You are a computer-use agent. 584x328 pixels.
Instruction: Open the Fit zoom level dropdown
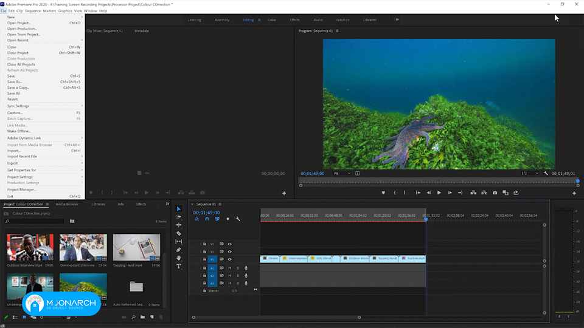(x=342, y=173)
